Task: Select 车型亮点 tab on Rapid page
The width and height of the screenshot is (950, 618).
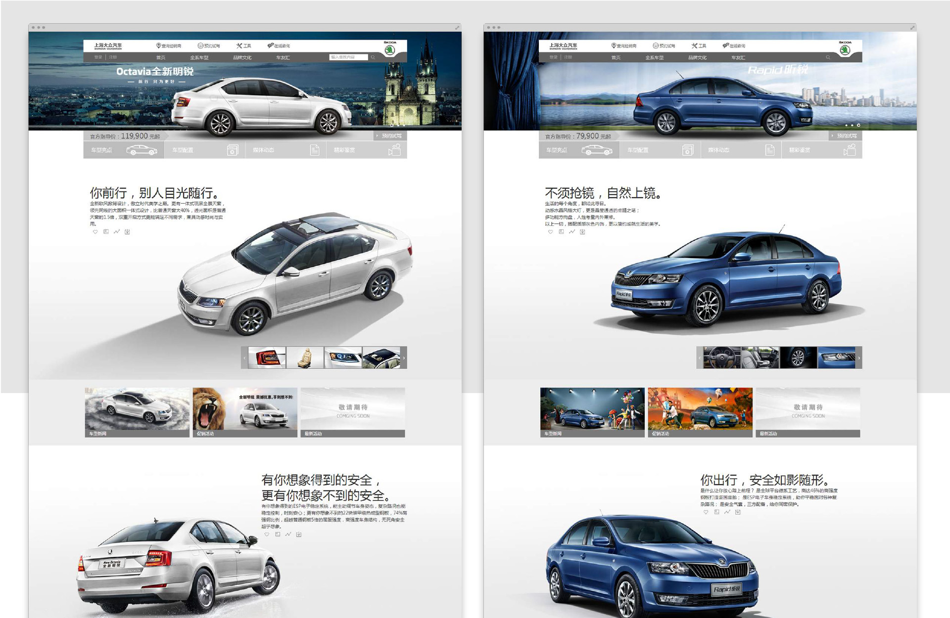Action: [x=579, y=150]
